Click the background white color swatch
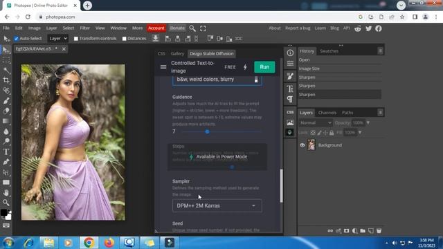 [x=8, y=216]
